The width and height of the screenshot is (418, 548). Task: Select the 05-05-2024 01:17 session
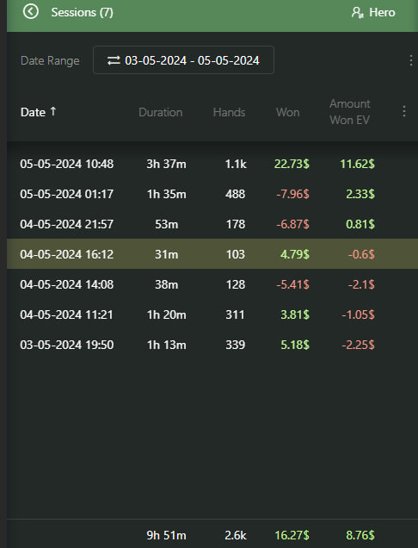tap(212, 194)
